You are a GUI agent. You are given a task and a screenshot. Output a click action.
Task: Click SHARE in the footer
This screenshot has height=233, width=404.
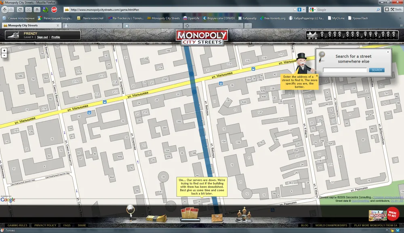pos(82,225)
